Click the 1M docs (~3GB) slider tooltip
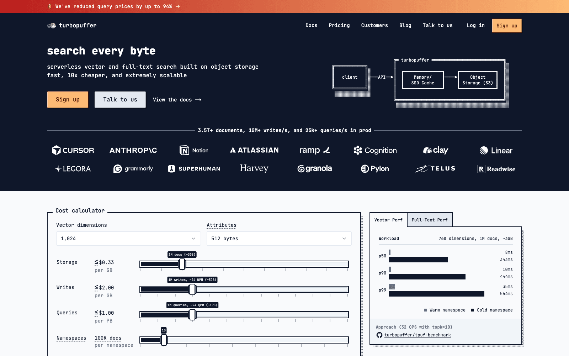The width and height of the screenshot is (569, 356). tap(182, 255)
